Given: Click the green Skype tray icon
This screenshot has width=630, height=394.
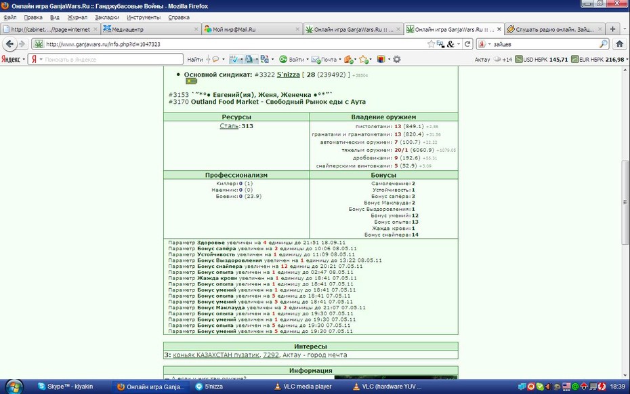Looking at the screenshot, I should point(539,387).
